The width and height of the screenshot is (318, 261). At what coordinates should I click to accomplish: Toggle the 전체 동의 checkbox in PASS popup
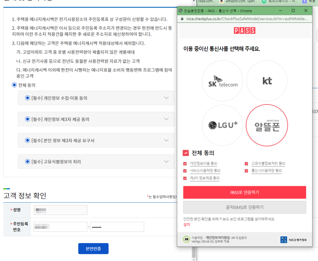[x=186, y=153]
